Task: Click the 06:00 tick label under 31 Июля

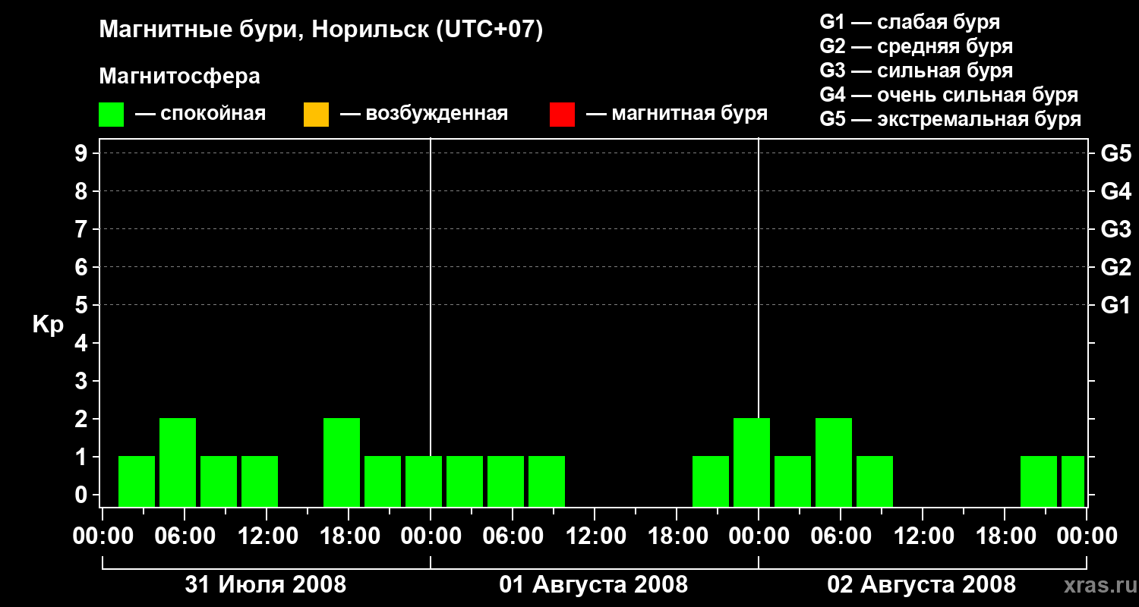Action: click(185, 536)
